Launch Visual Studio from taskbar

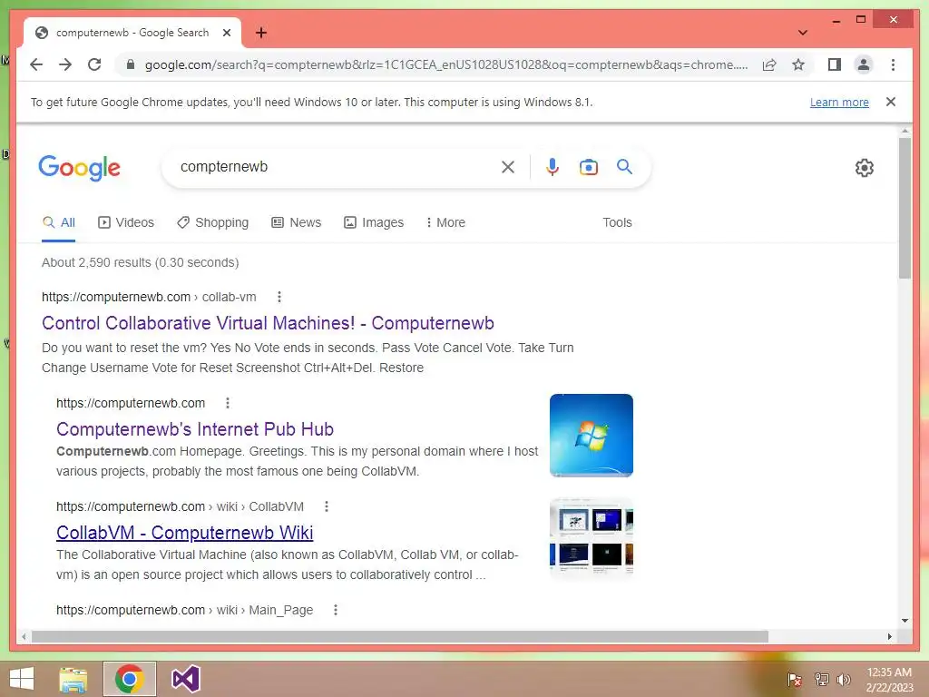[x=185, y=679]
